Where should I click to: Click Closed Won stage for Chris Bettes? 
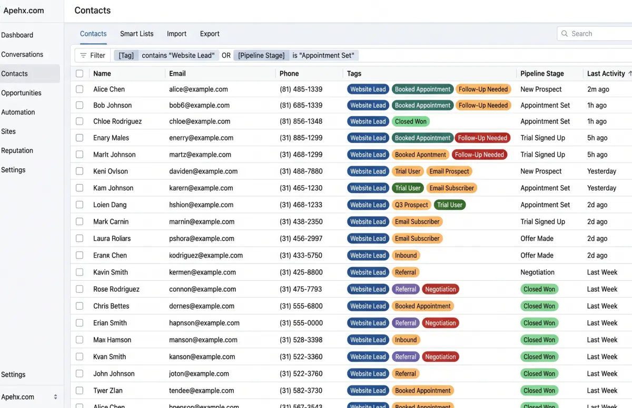coord(539,306)
